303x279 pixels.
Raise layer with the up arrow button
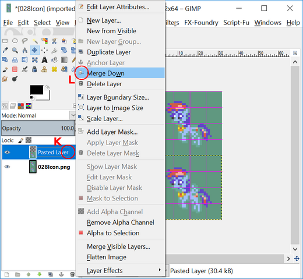click(x=29, y=274)
